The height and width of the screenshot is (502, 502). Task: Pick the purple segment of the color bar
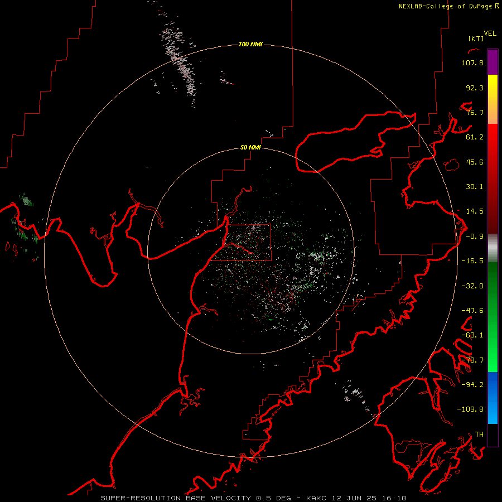(493, 62)
